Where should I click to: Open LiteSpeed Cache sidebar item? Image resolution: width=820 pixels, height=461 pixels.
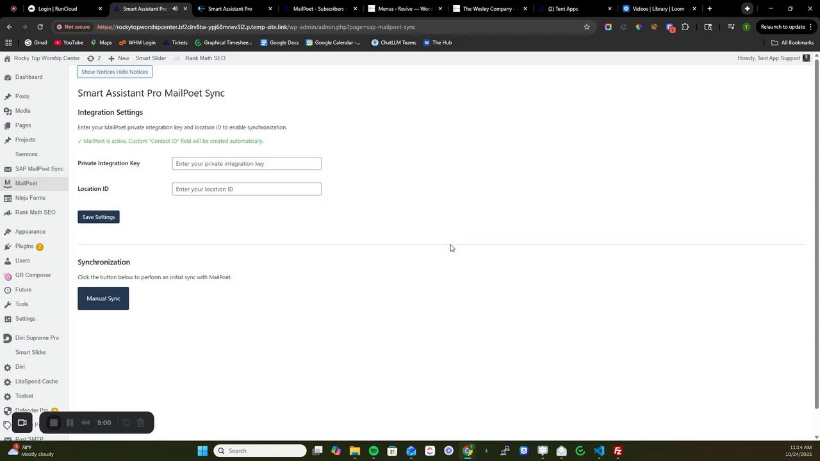click(x=37, y=382)
